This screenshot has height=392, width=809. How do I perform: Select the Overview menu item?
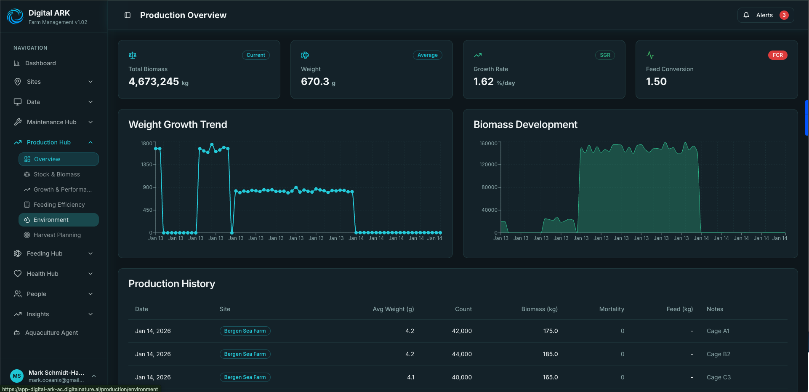coord(59,159)
